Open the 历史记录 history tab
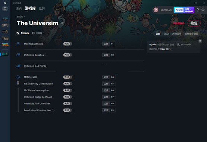Screen dimensions: 207x142 (x=177, y=34)
